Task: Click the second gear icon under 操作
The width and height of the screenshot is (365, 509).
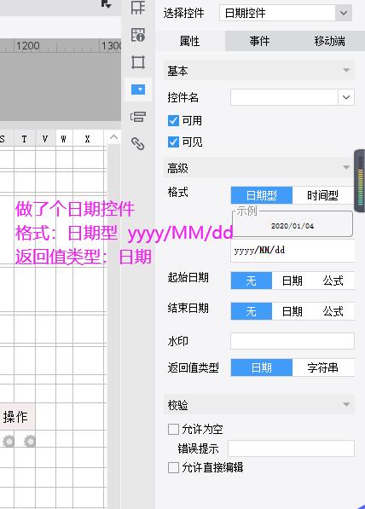Action: pyautogui.click(x=30, y=441)
